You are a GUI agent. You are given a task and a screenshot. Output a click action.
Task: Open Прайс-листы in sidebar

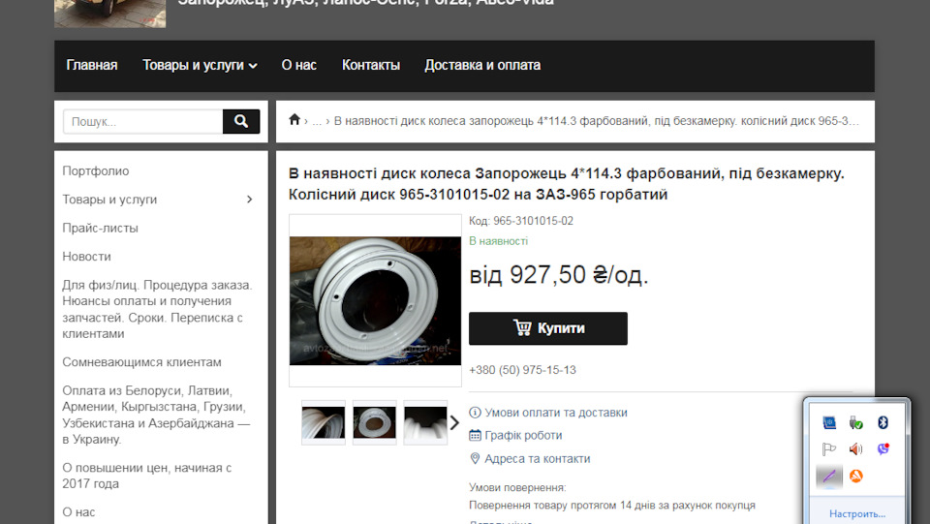(x=100, y=228)
